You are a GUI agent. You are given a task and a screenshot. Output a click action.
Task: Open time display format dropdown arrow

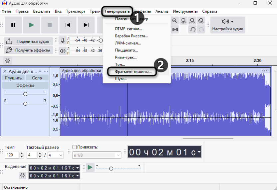pyautogui.click(x=199, y=152)
